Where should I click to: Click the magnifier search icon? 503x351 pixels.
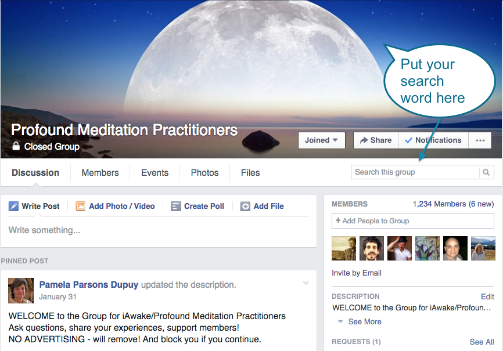[486, 172]
